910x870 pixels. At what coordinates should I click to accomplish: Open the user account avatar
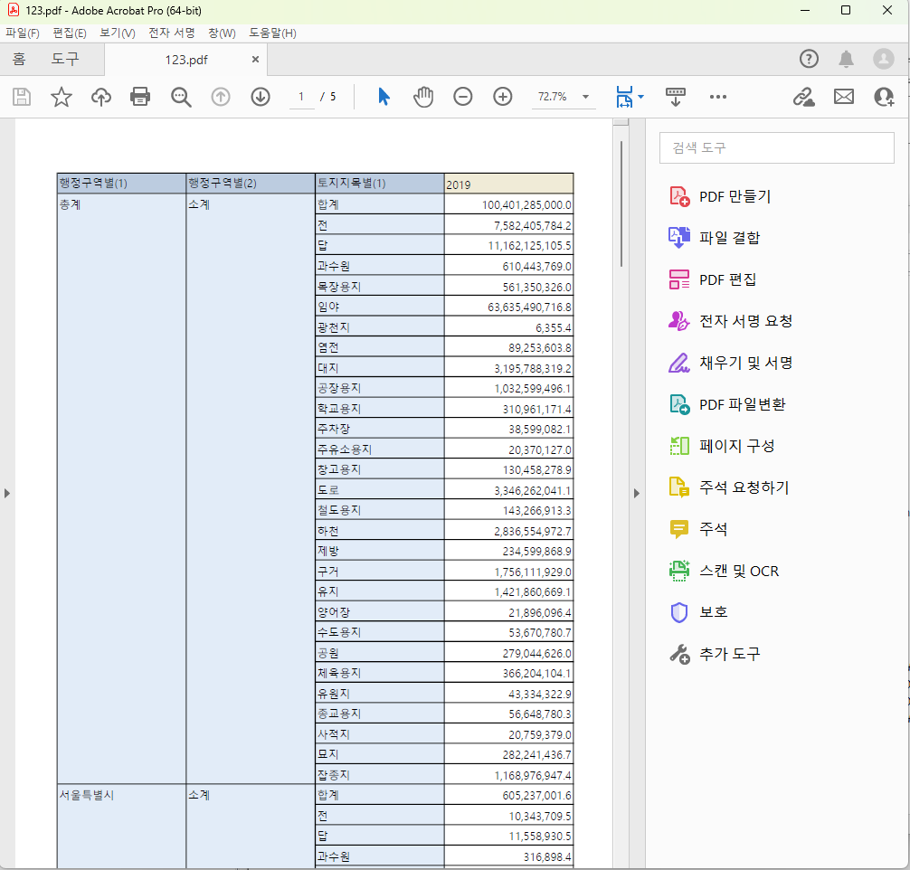(883, 59)
